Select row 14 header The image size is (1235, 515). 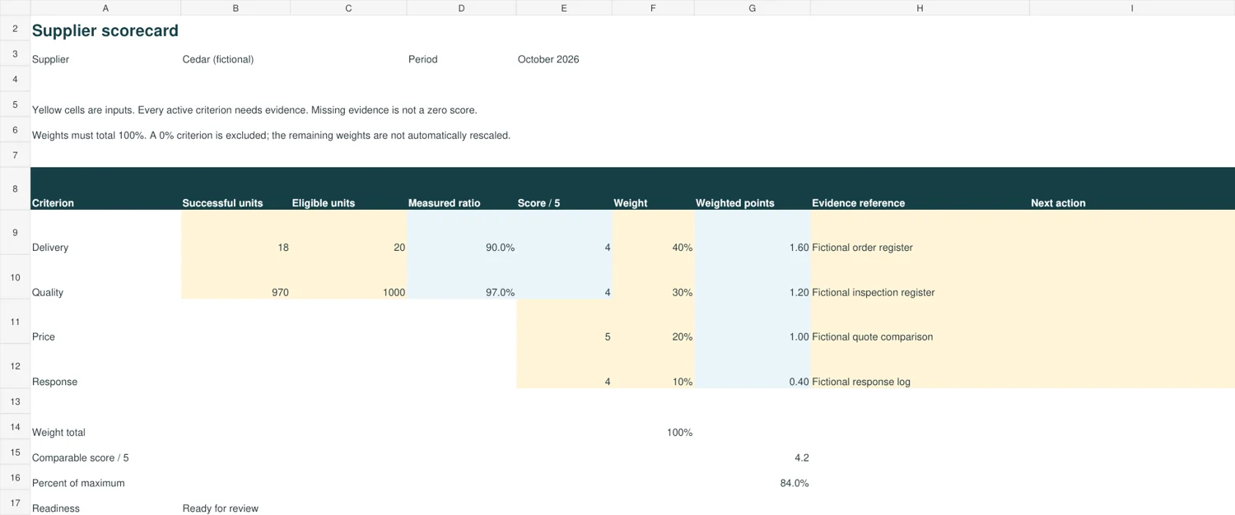click(x=15, y=427)
